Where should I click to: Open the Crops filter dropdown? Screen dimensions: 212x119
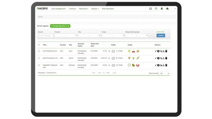tap(113, 35)
